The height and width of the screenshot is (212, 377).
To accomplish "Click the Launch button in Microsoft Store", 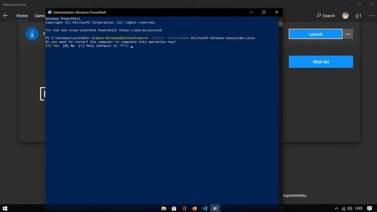I will (x=316, y=34).
